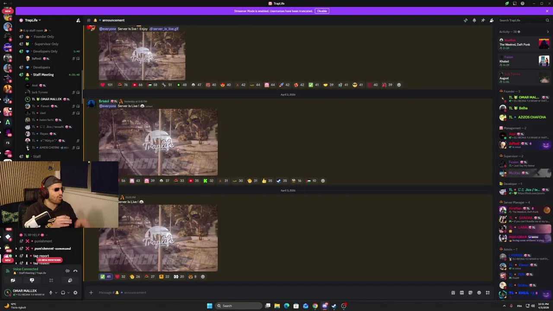
Task: Mute the microphone in user panel
Action: tap(51, 293)
